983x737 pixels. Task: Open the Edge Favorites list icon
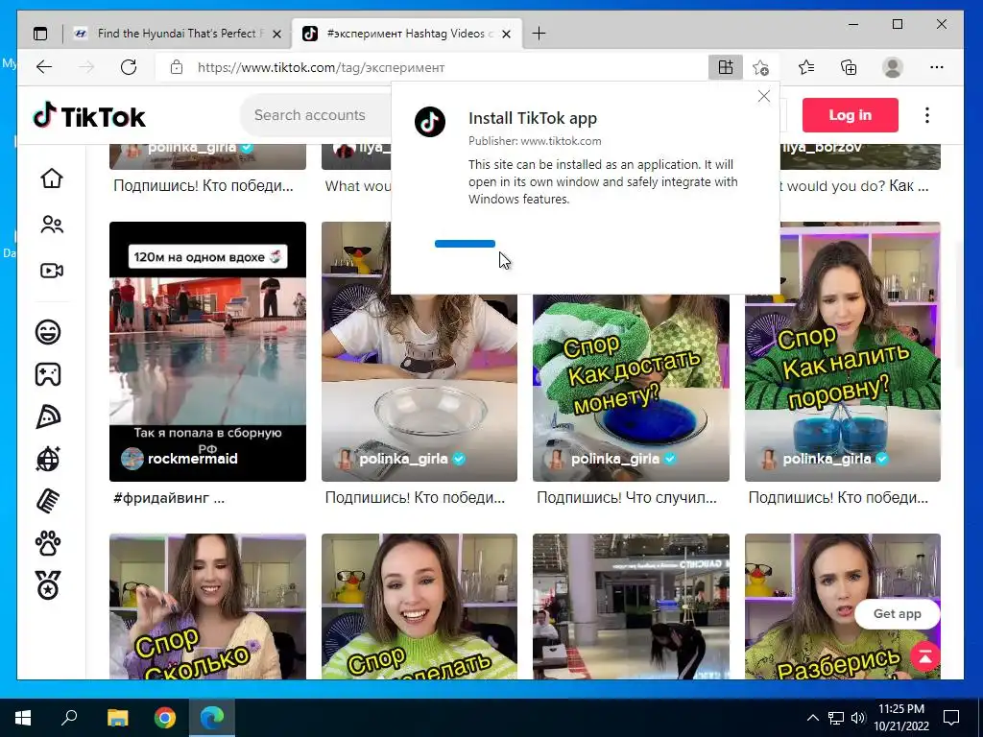806,67
